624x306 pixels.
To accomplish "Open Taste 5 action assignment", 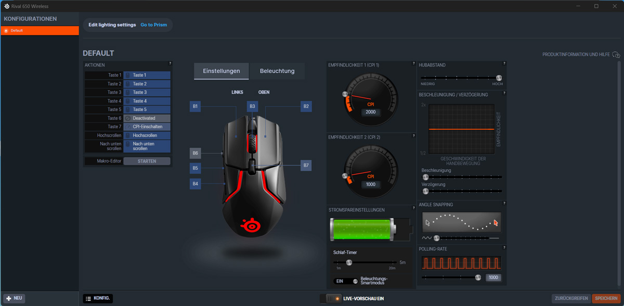I will [147, 110].
